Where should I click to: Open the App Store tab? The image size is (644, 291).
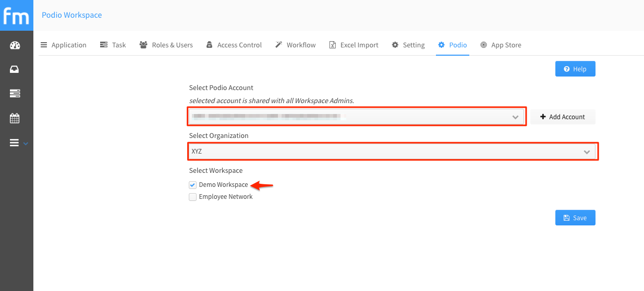click(501, 45)
